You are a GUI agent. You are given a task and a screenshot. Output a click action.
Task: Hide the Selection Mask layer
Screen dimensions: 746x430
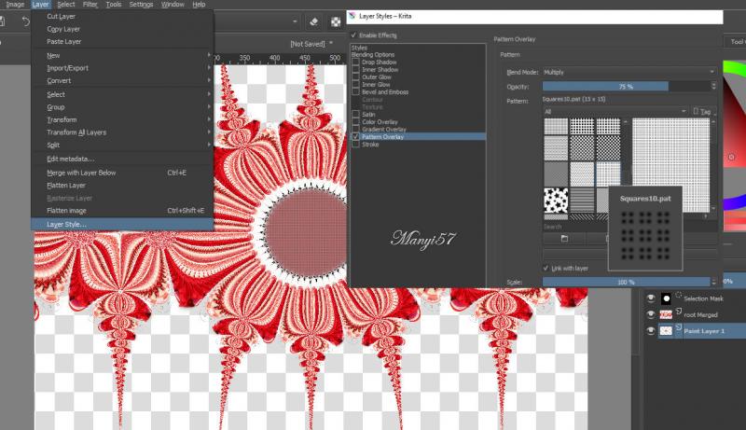[650, 298]
